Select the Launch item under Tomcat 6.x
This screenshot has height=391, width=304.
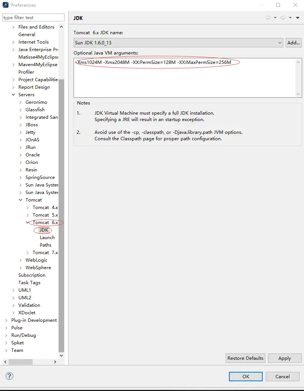(47, 237)
